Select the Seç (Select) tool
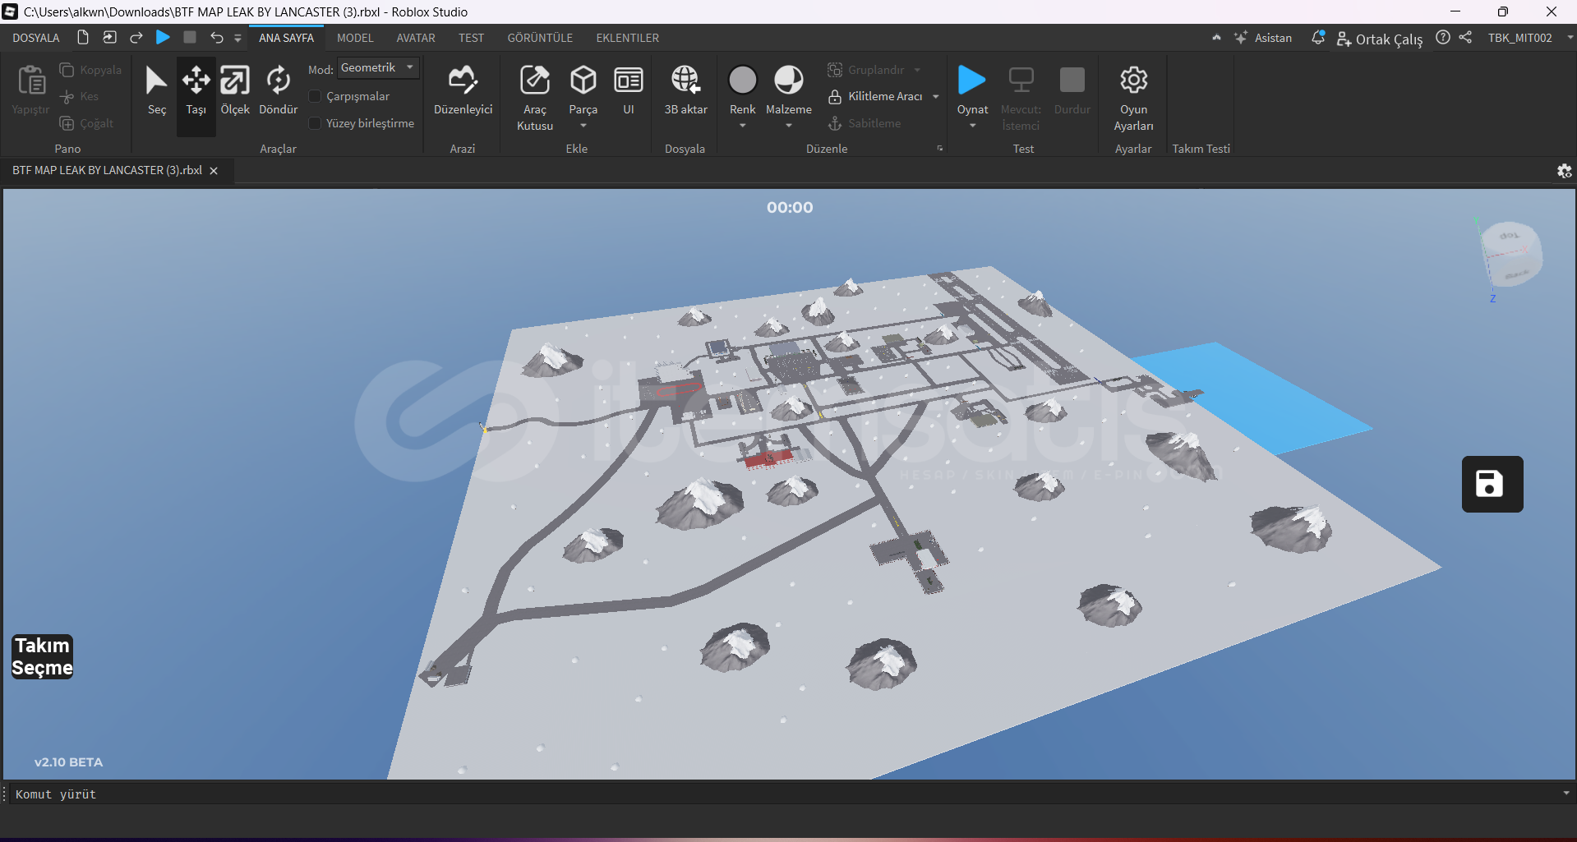The width and height of the screenshot is (1577, 842). click(x=156, y=90)
